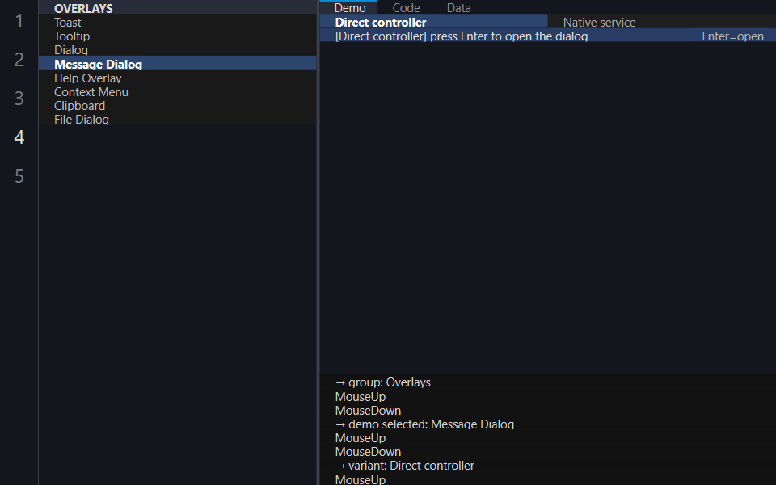Screen dimensions: 776x485
Task: Select the Message Dialog demo entry
Action: click(177, 64)
